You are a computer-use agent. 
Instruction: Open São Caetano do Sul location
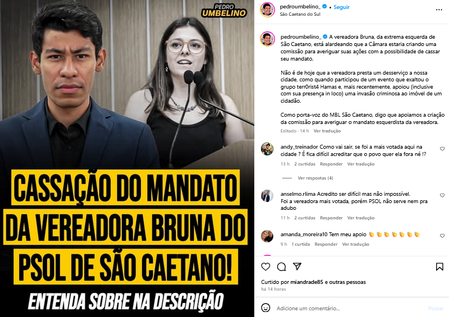click(x=300, y=14)
